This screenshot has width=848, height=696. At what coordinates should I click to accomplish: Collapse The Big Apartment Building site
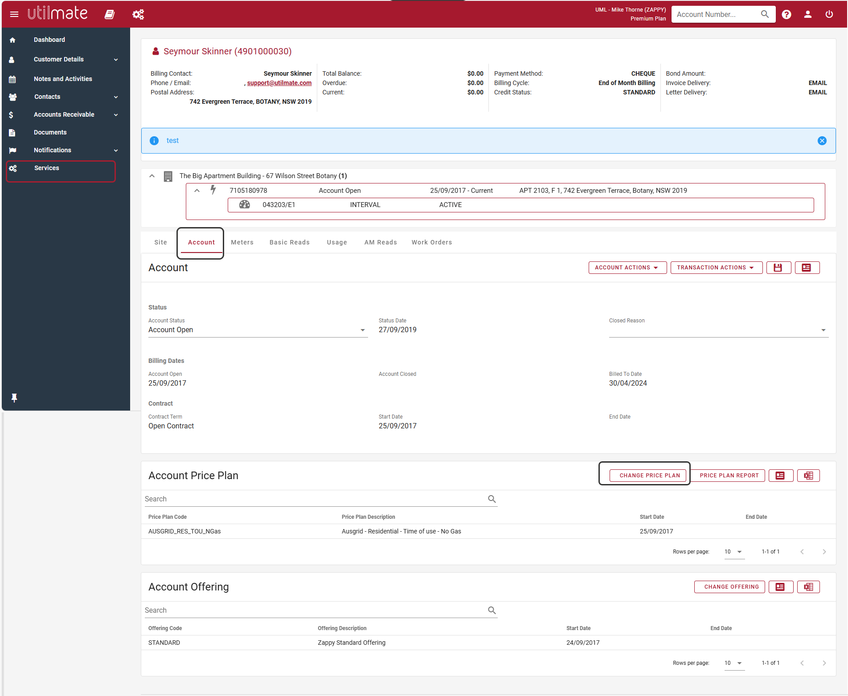152,176
